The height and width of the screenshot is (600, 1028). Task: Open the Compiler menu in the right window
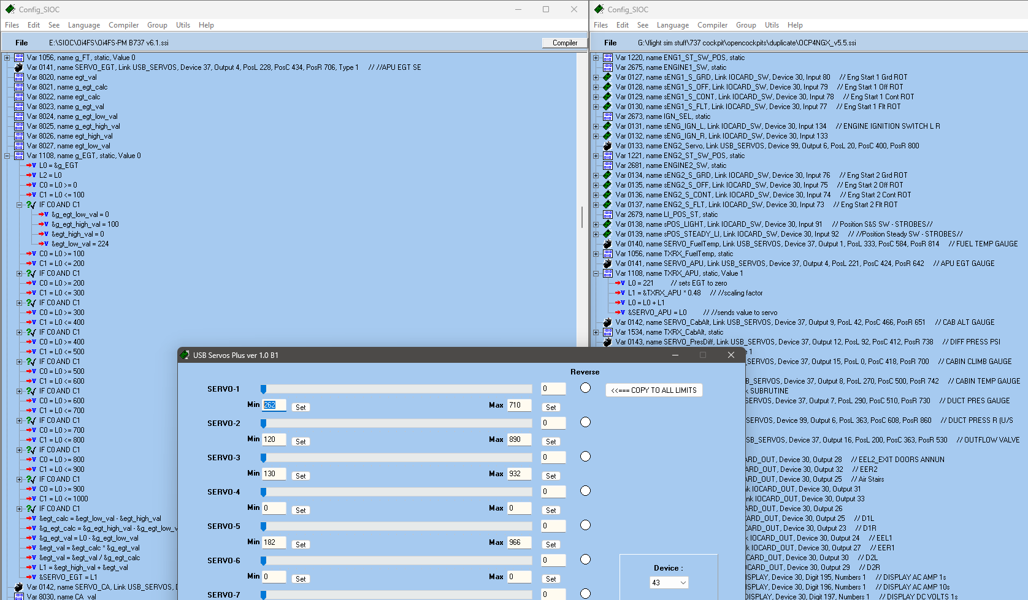(712, 25)
